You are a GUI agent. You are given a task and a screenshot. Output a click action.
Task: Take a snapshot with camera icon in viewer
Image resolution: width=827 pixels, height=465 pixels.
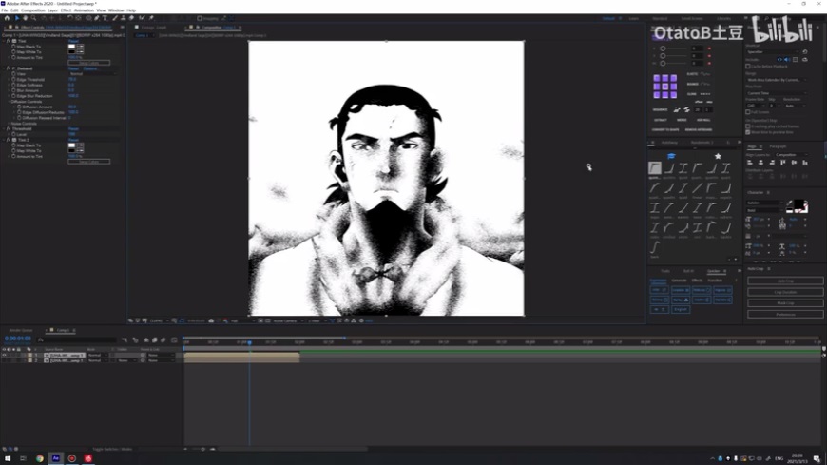coord(211,320)
